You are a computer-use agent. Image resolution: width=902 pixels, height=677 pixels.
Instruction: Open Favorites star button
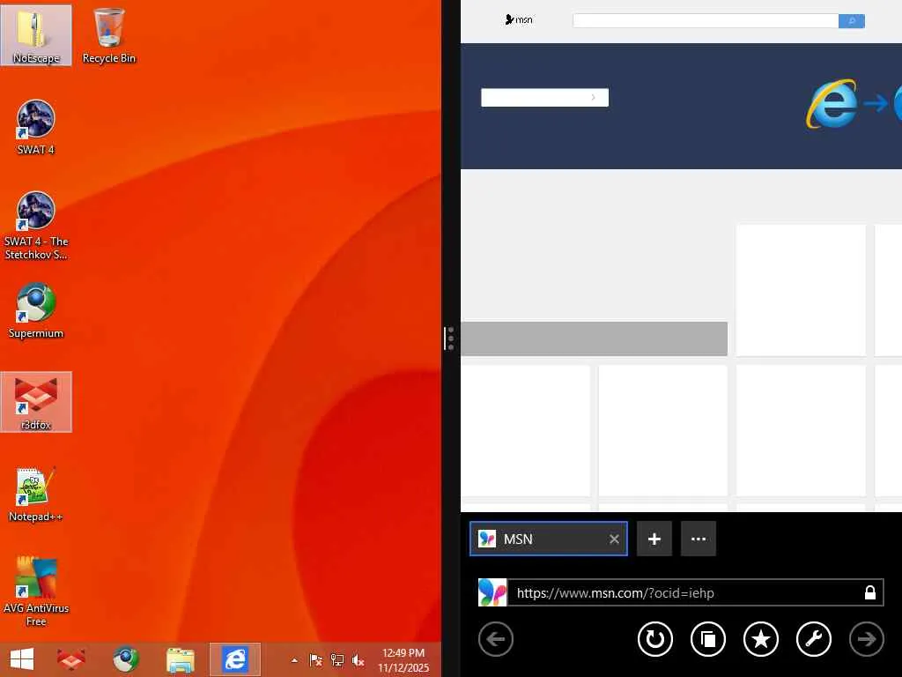(x=760, y=638)
